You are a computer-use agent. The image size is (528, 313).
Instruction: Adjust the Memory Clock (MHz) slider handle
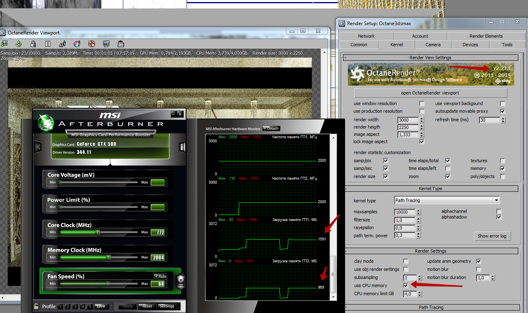pyautogui.click(x=109, y=257)
